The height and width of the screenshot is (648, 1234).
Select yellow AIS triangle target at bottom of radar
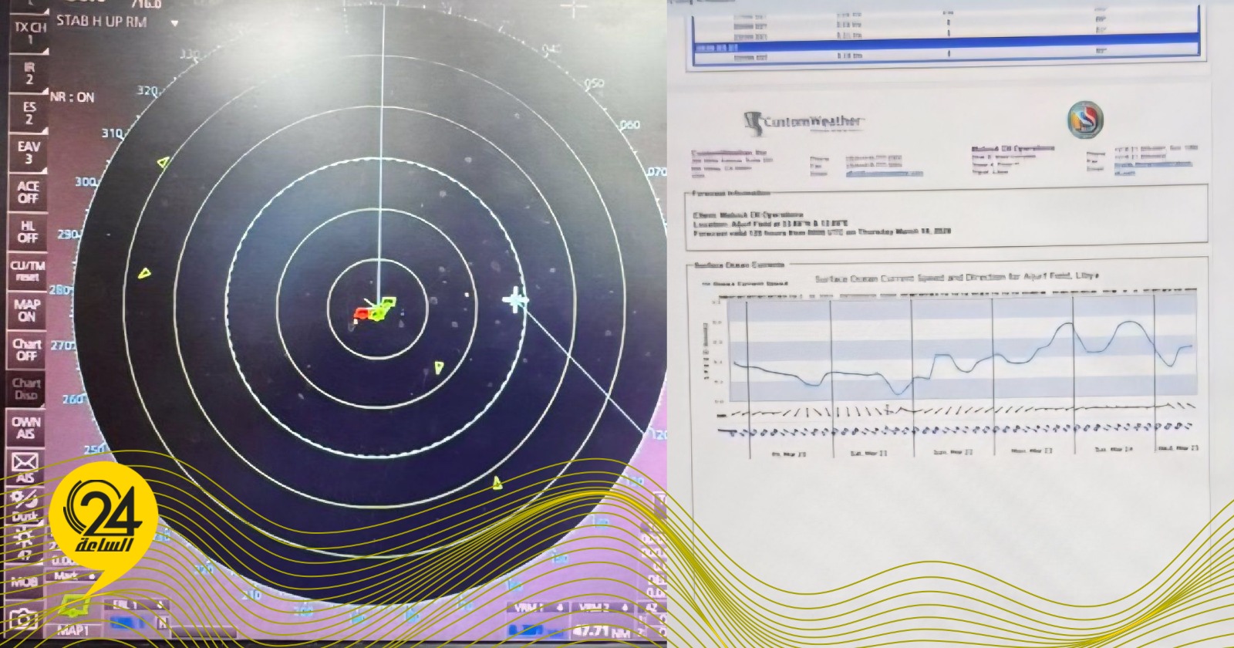(497, 484)
